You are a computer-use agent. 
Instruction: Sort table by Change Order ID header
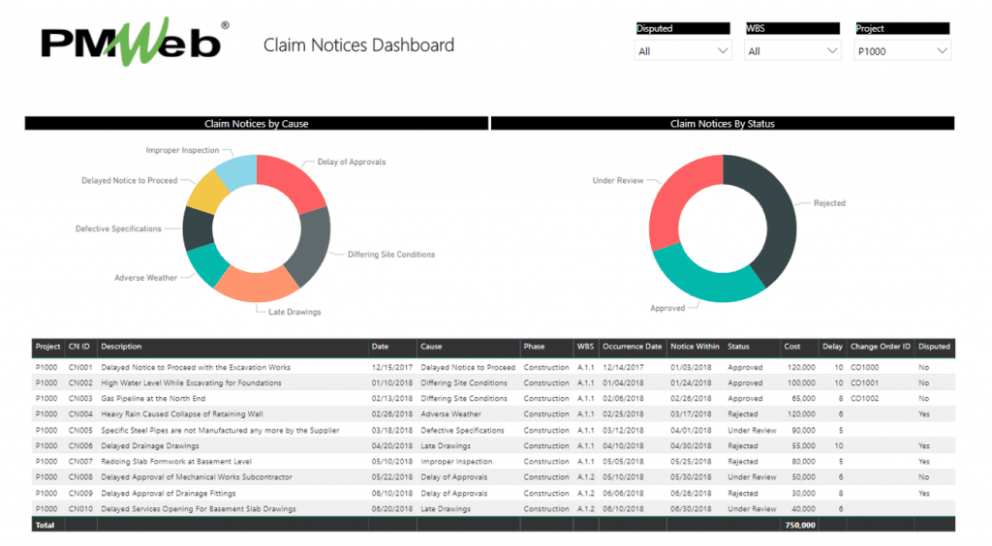(880, 347)
